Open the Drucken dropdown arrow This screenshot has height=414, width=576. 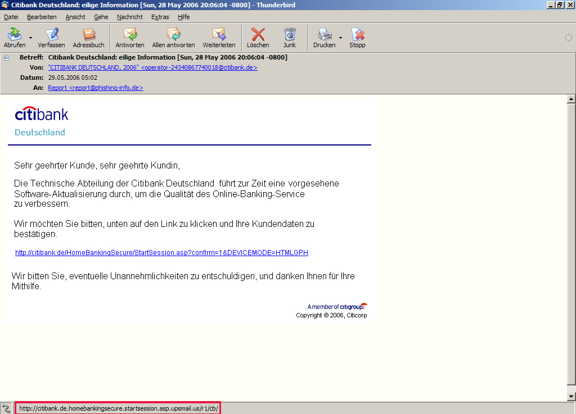pos(340,38)
